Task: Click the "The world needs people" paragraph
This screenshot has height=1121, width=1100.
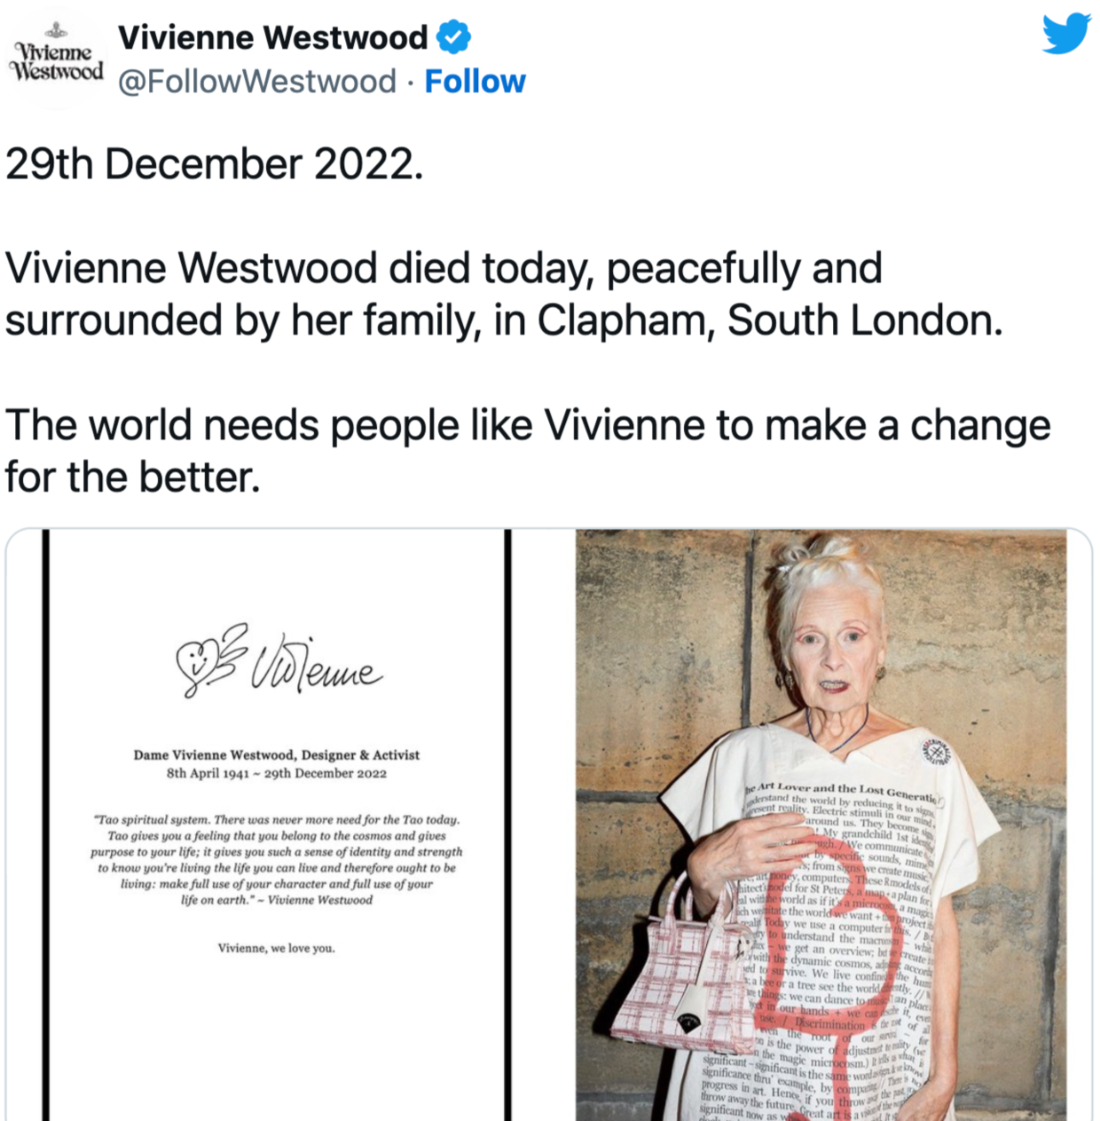Action: (x=527, y=451)
